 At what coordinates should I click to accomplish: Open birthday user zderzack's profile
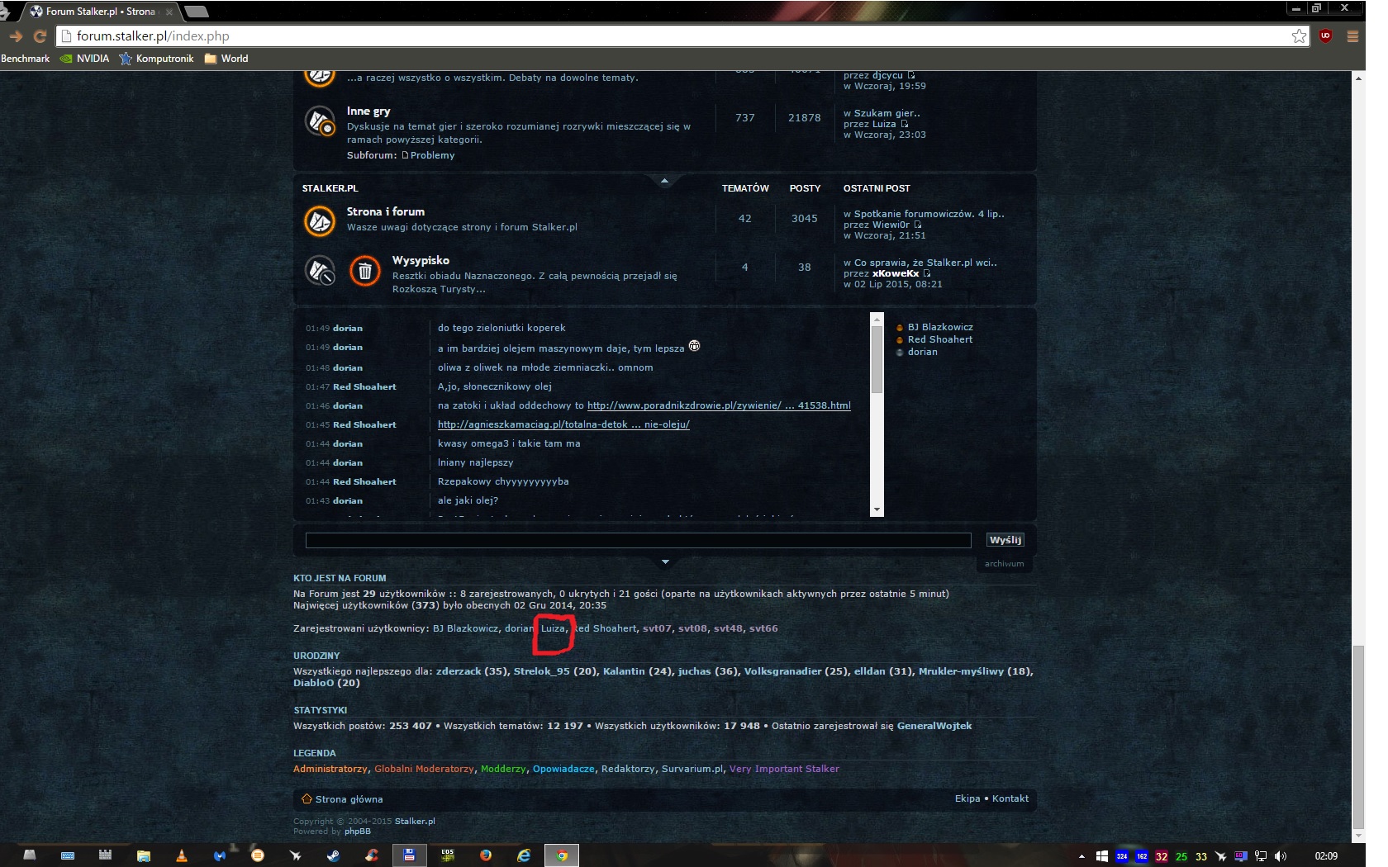coord(459,671)
